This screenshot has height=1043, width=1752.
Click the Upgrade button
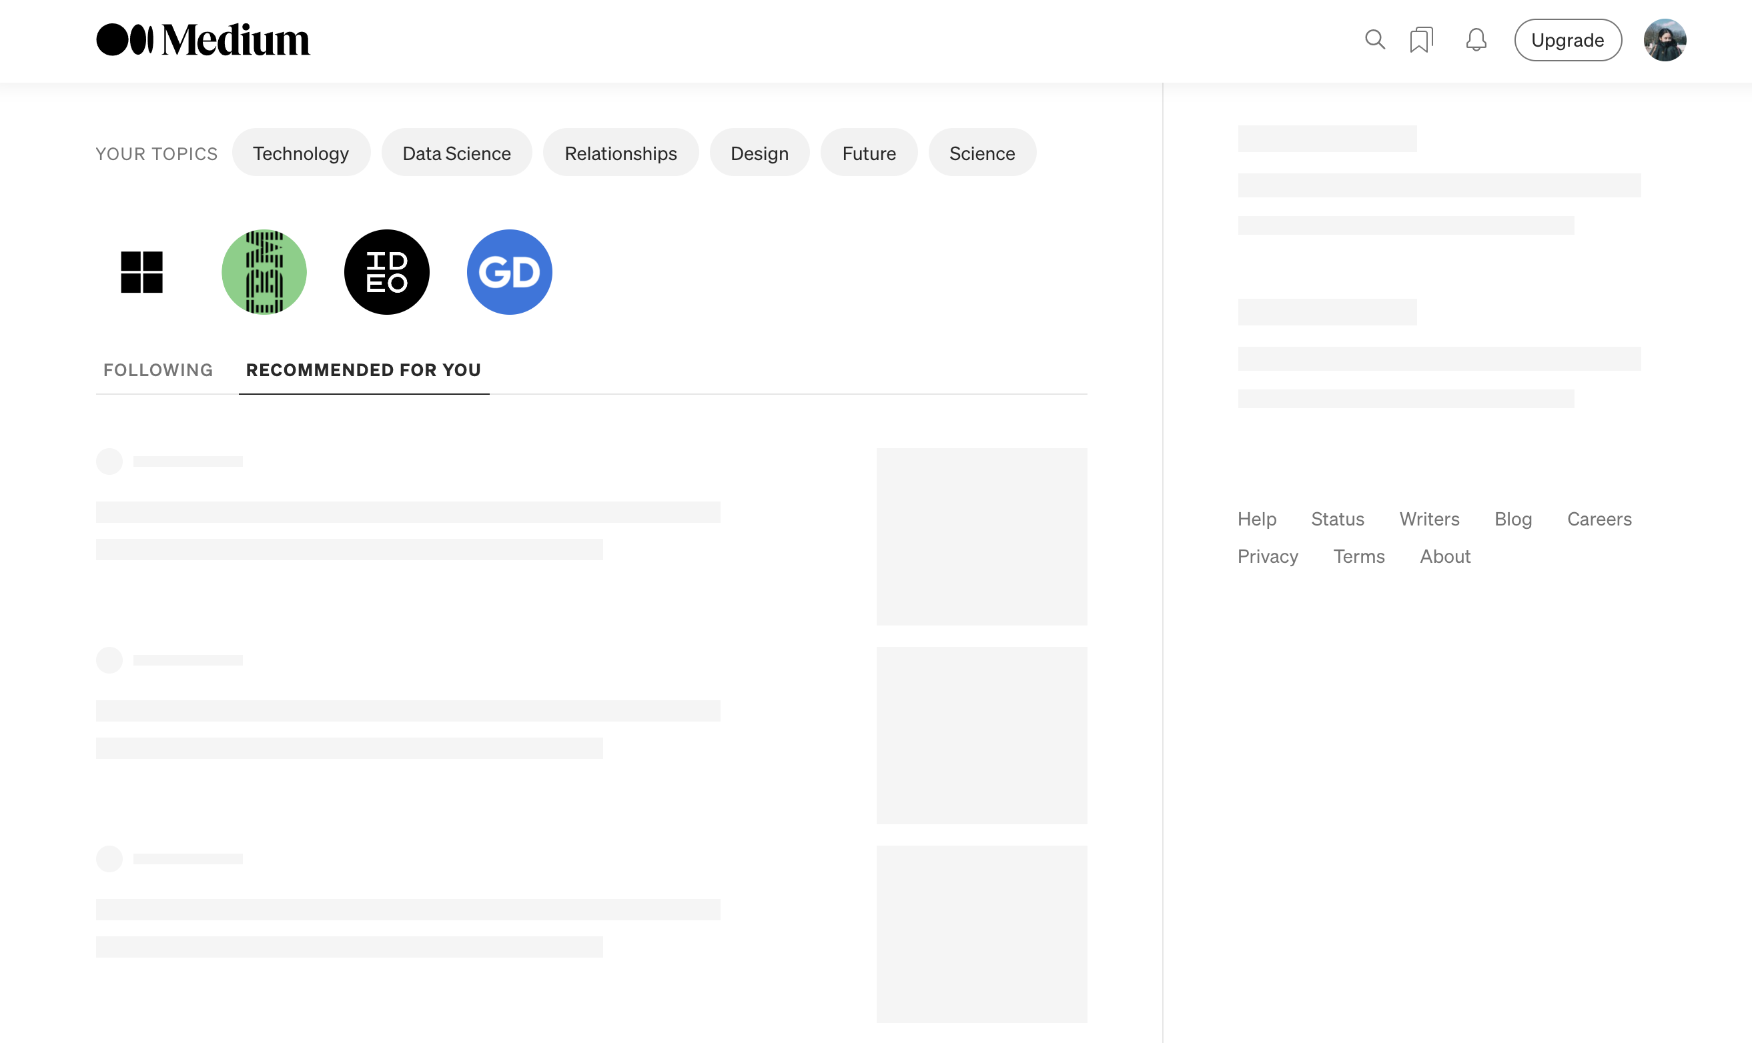pyautogui.click(x=1567, y=40)
